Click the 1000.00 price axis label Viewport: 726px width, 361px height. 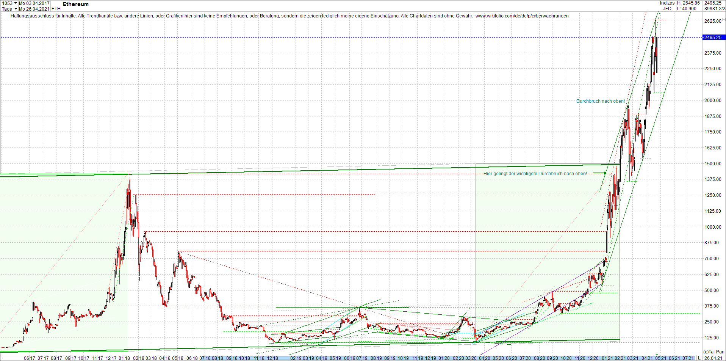(x=713, y=227)
